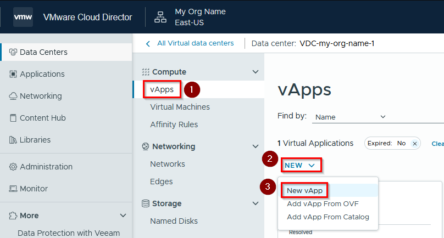Viewport: 444px width, 238px height.
Task: Click the VMware Cloud Director title
Action: click(87, 17)
